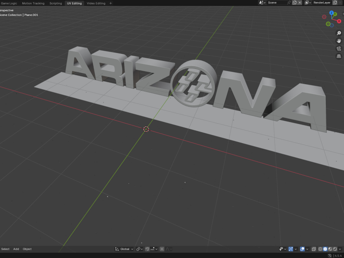The image size is (344, 258).
Task: Switch to wireframe viewport shading
Action: coord(320,249)
